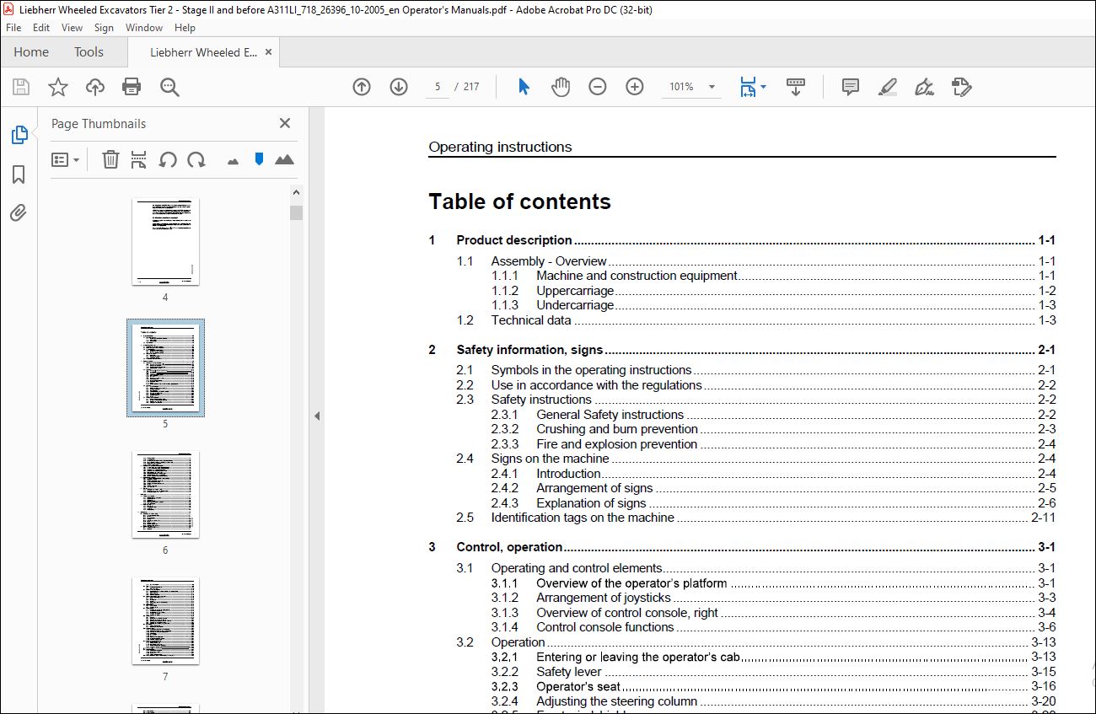Select the Highlight text pen tool

point(887,87)
